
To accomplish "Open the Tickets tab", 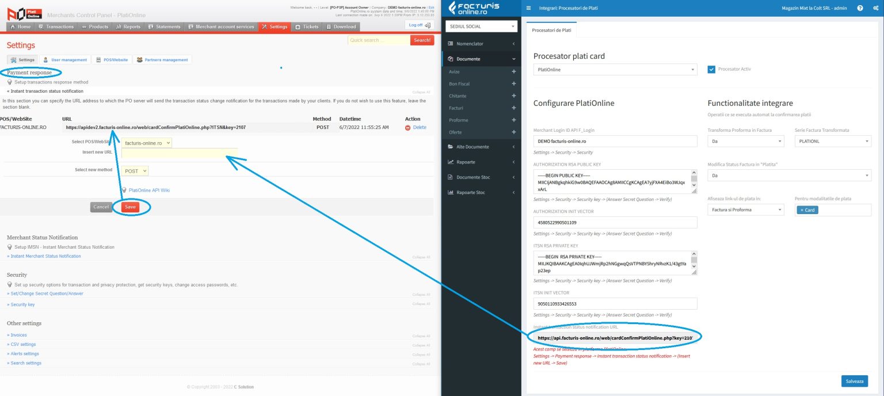I will [x=306, y=26].
